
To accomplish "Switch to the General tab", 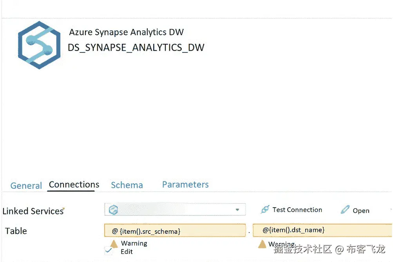I will point(26,186).
